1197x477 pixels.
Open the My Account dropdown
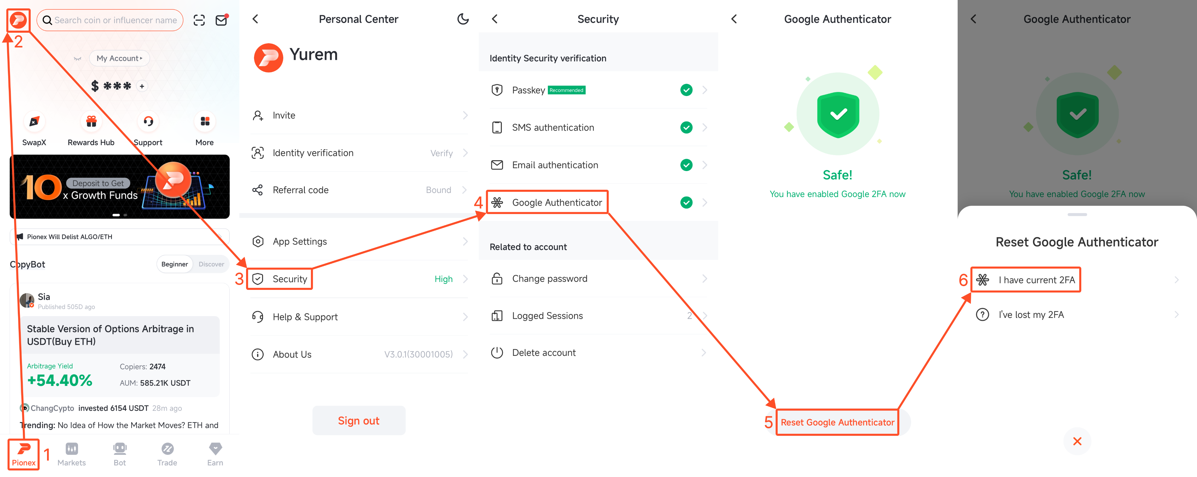coord(120,58)
